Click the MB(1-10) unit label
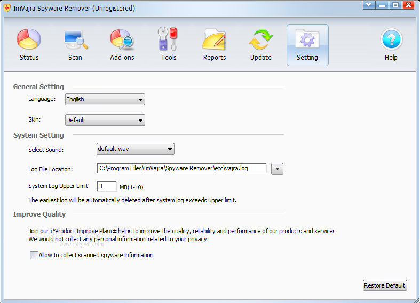 coord(131,187)
